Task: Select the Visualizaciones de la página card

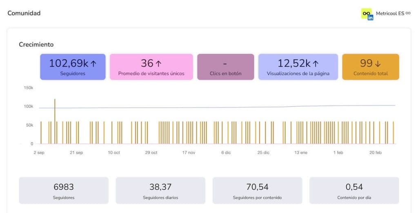Action: (x=298, y=67)
